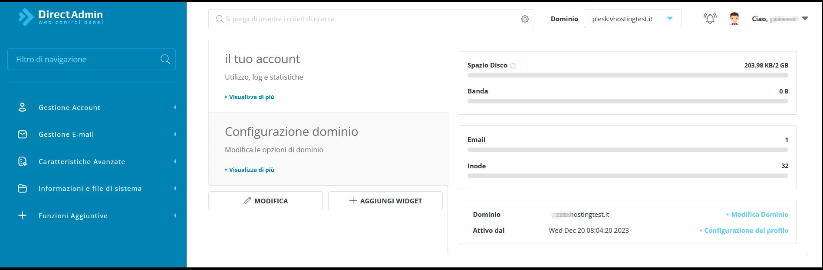Click the MODIFICA button
The width and height of the screenshot is (823, 270).
(x=265, y=200)
